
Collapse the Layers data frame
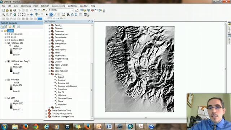pos(2,31)
